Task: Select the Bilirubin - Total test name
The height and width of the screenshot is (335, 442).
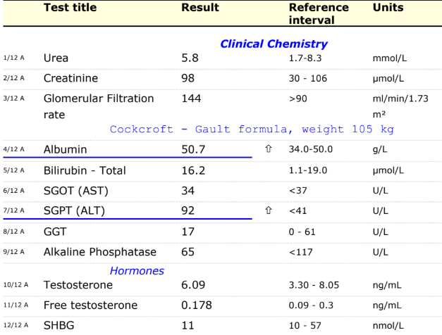Action: [85, 170]
